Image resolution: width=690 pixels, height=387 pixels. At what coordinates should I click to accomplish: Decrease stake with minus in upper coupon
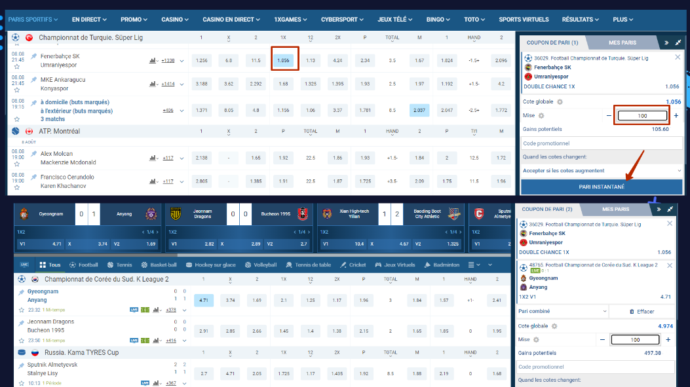tap(609, 116)
